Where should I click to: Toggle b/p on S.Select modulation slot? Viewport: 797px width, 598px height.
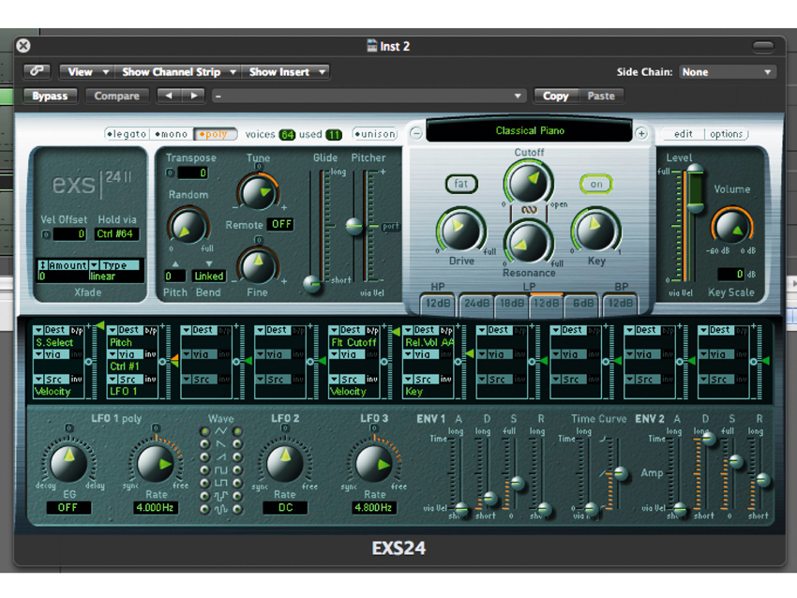click(x=77, y=330)
